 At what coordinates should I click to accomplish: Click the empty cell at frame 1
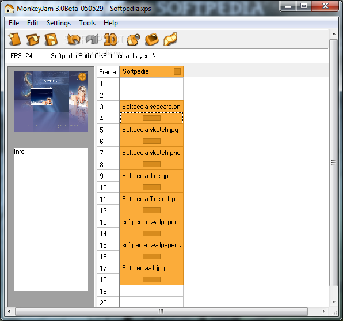(x=151, y=84)
